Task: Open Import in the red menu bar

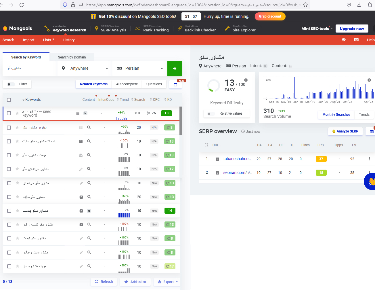Action: (x=29, y=40)
